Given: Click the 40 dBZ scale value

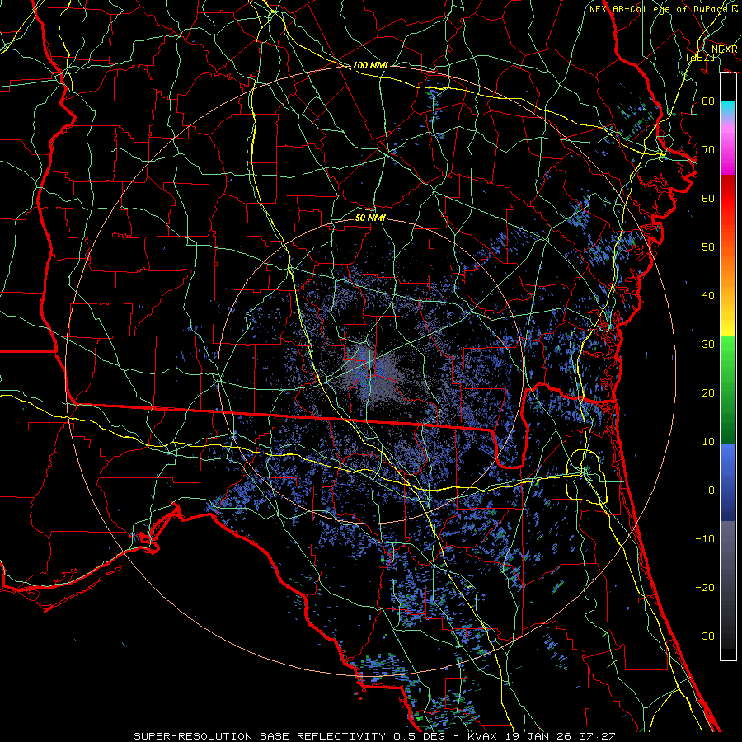Looking at the screenshot, I should (708, 296).
